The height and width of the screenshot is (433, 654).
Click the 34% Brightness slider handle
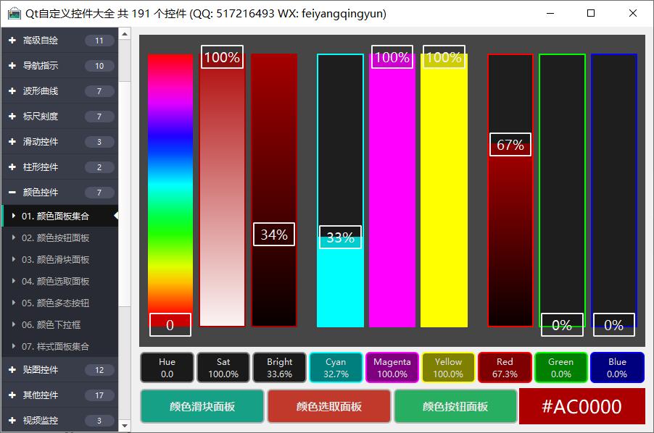[274, 235]
